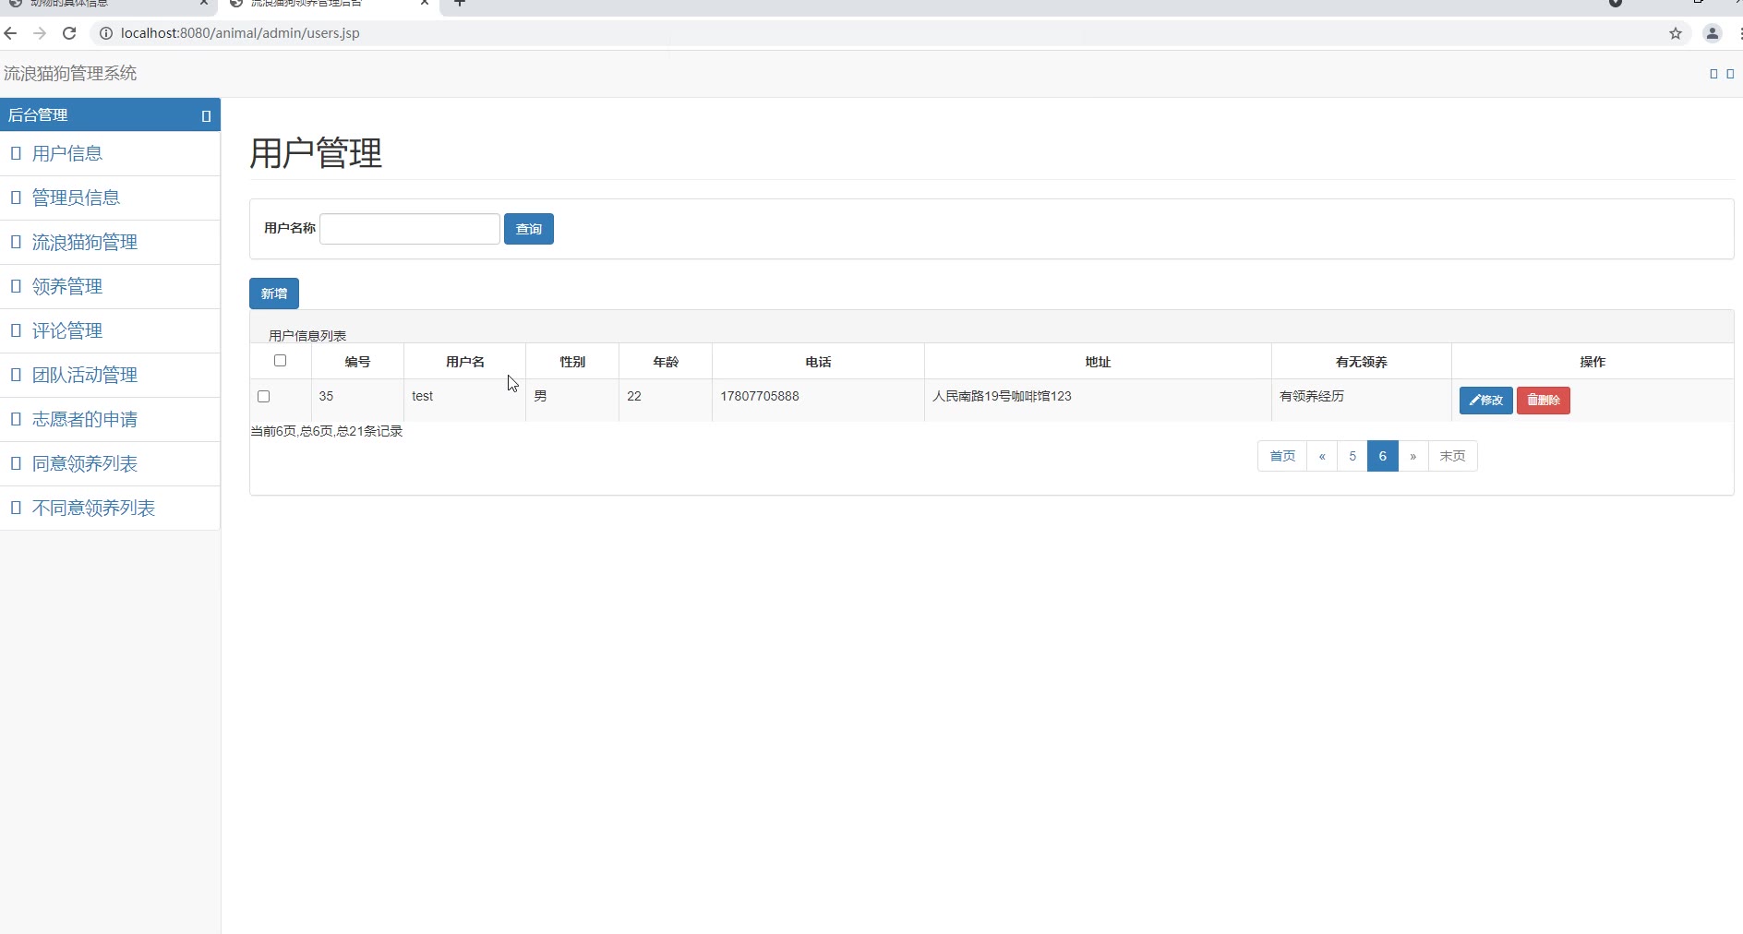Click first top-right header icon
The image size is (1743, 934).
tap(1713, 74)
